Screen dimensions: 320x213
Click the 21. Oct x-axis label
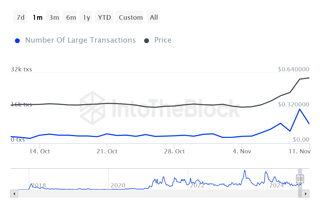107,151
